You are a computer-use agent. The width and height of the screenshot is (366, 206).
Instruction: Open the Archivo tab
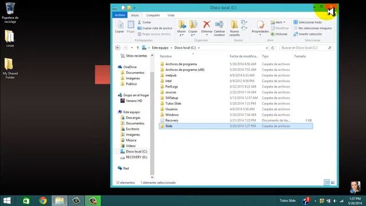[120, 15]
